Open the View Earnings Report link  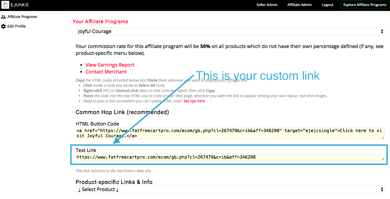(110, 65)
